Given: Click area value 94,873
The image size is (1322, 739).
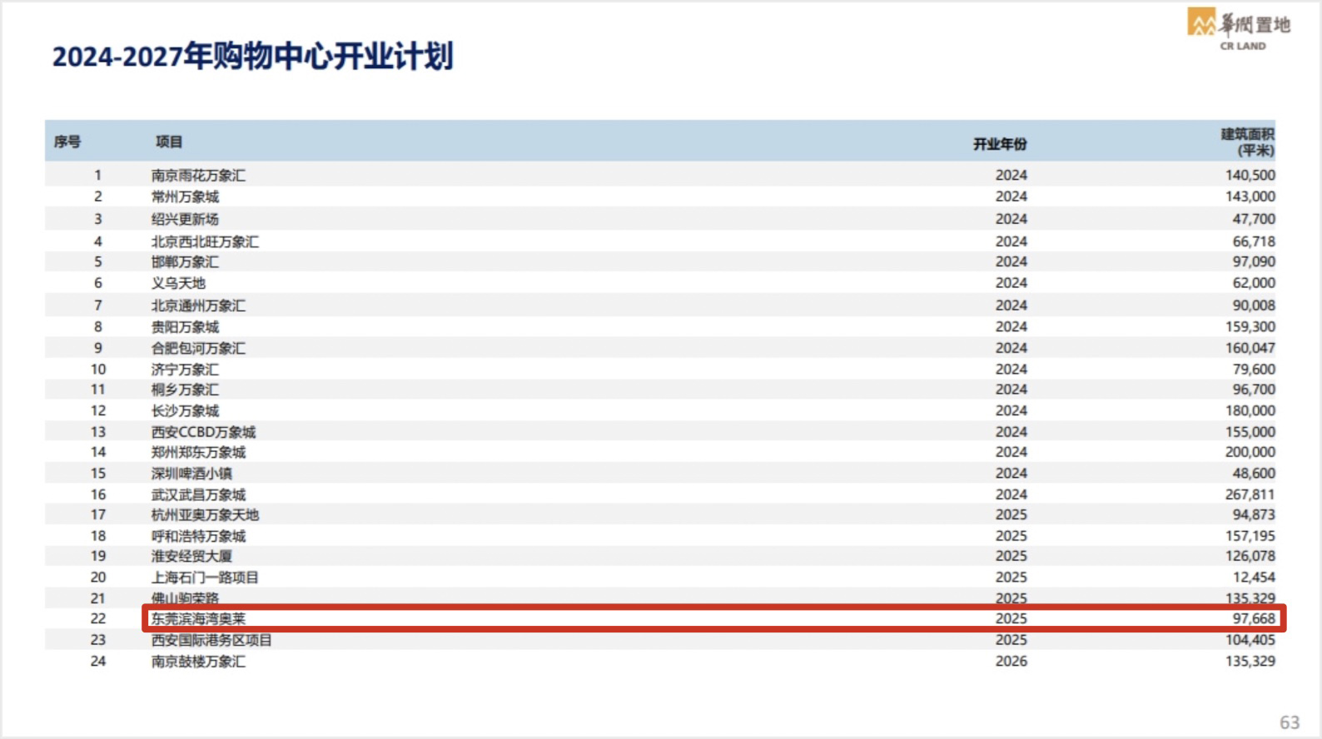Looking at the screenshot, I should [x=1254, y=515].
